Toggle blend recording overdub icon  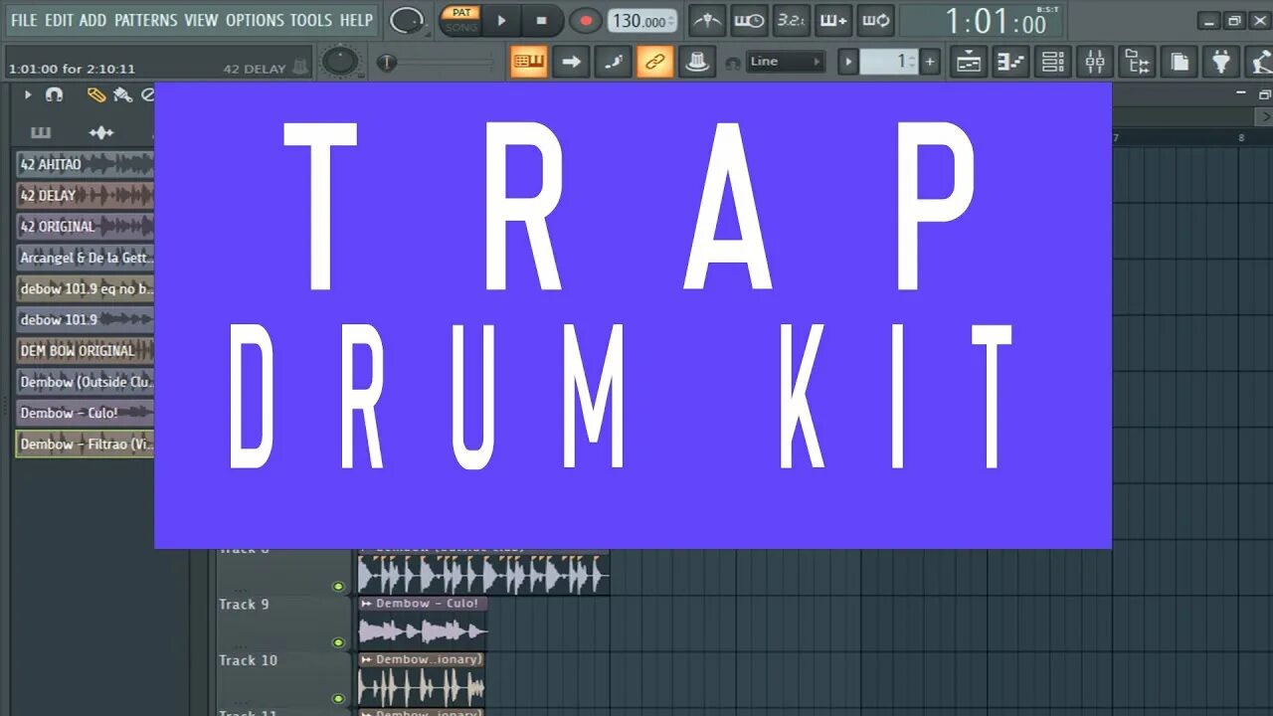click(833, 20)
